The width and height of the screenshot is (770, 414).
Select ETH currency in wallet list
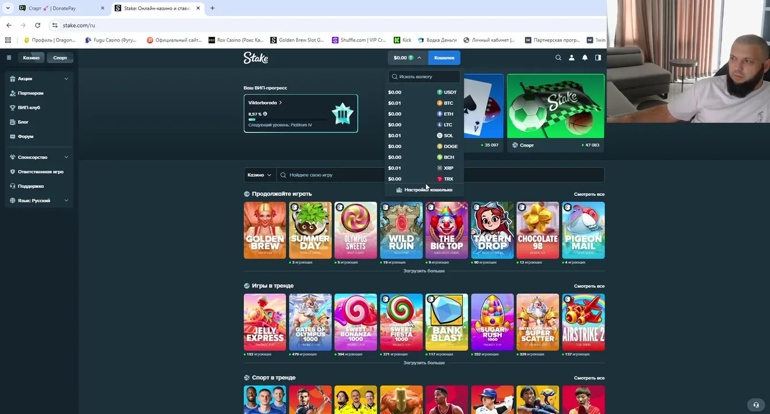424,114
